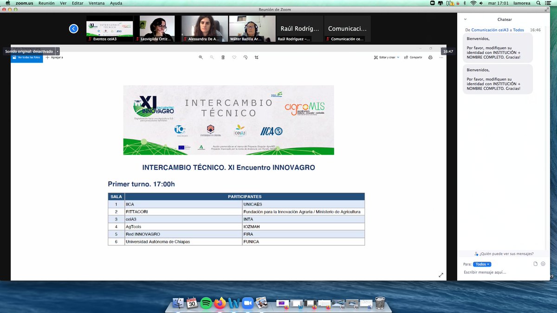Click the Compartir button
This screenshot has width=557, height=313.
tap(413, 57)
